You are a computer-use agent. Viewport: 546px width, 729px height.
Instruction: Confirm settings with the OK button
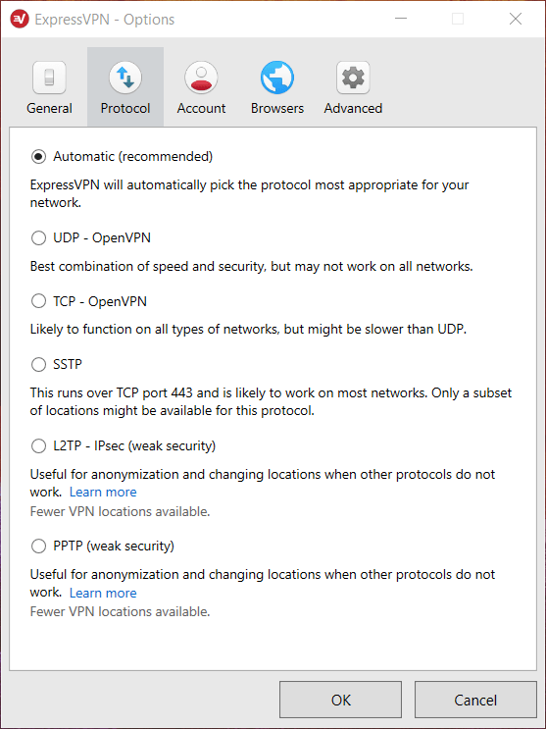pyautogui.click(x=340, y=700)
